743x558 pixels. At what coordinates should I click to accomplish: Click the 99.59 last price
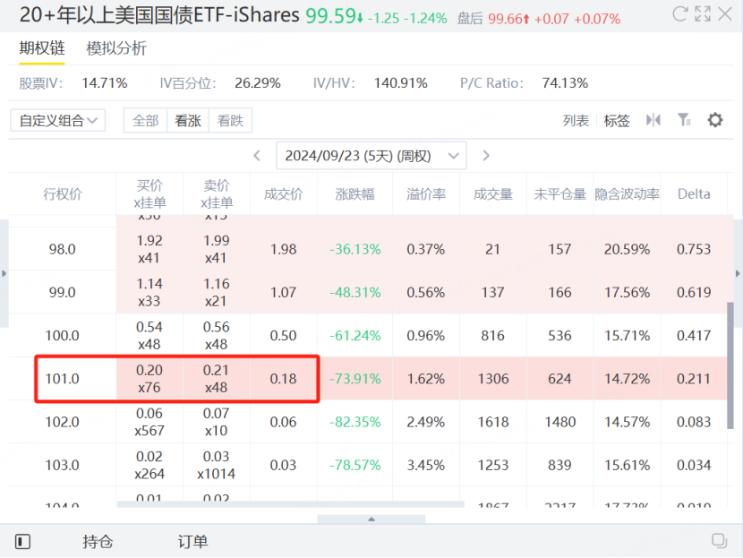[x=330, y=15]
